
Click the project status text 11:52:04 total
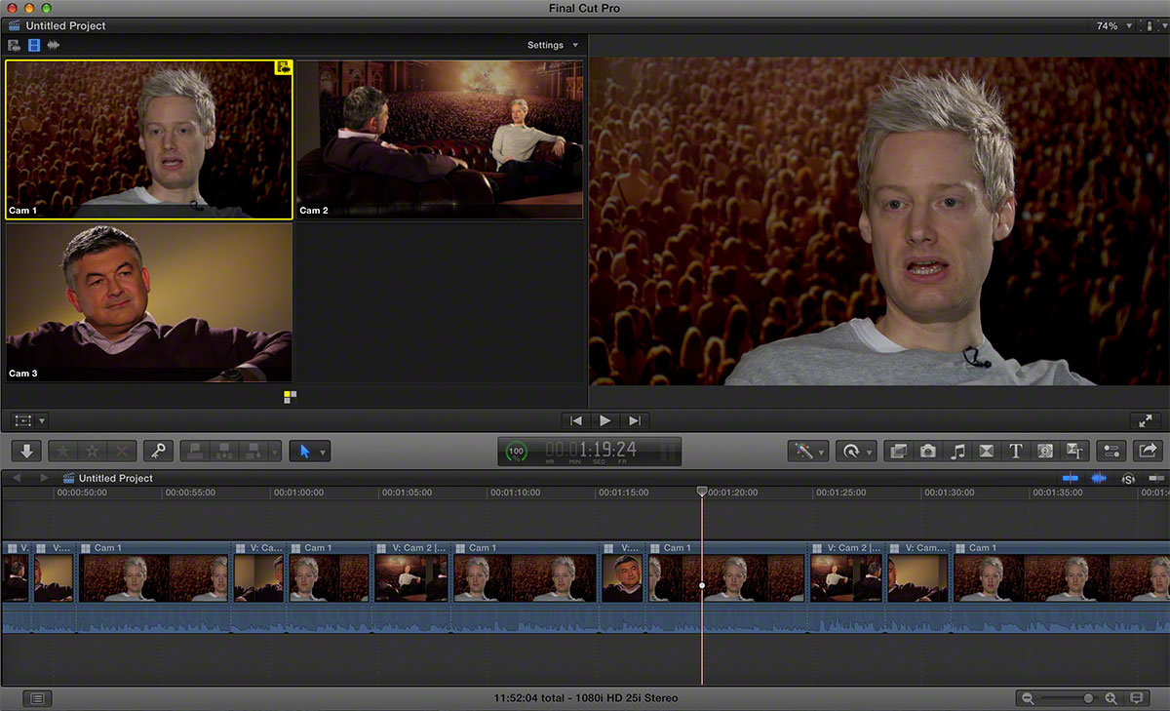coord(585,698)
